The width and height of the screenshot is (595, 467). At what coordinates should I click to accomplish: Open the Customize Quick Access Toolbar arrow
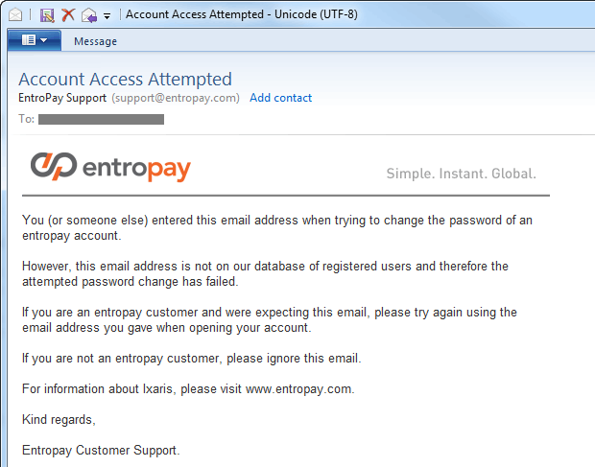tap(107, 16)
